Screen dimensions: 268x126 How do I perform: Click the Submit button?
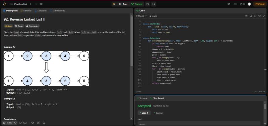(137, 4)
